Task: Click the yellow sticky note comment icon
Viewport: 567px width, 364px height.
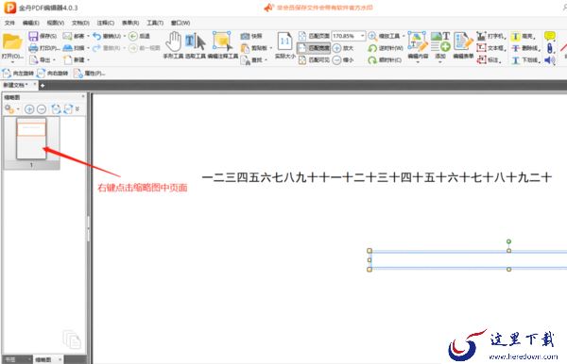Action: (550, 36)
